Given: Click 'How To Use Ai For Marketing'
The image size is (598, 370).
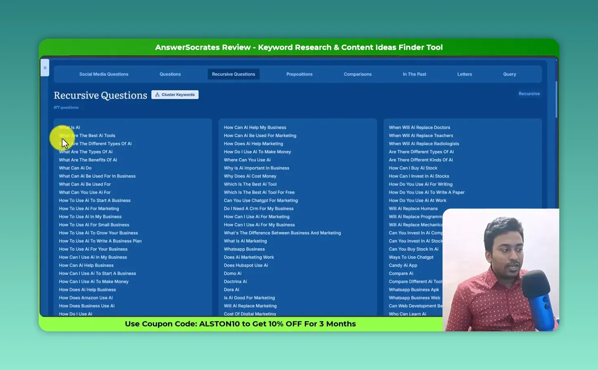Looking at the screenshot, I should (x=89, y=209).
